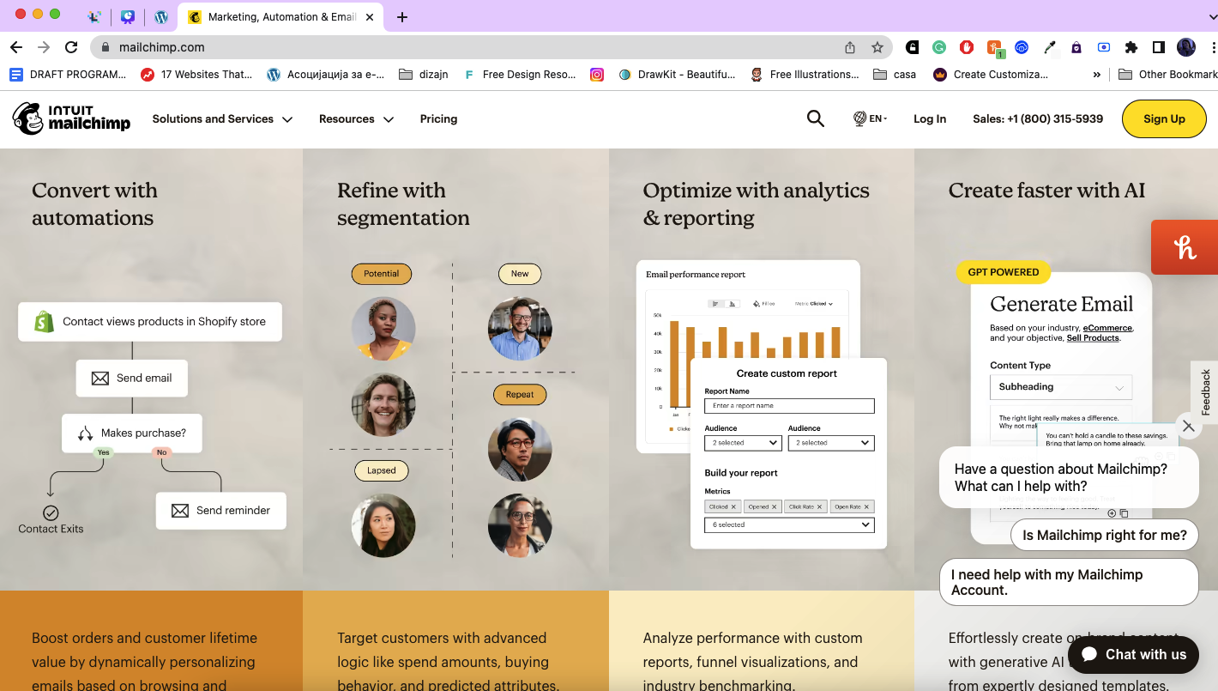Reload the page with the refresh icon
Viewport: 1218px width, 691px height.
(x=71, y=47)
